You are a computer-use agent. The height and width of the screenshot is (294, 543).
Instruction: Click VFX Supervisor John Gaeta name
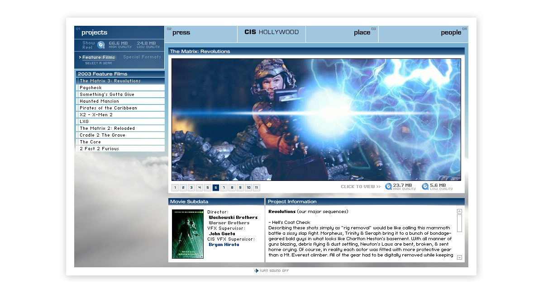222,234
